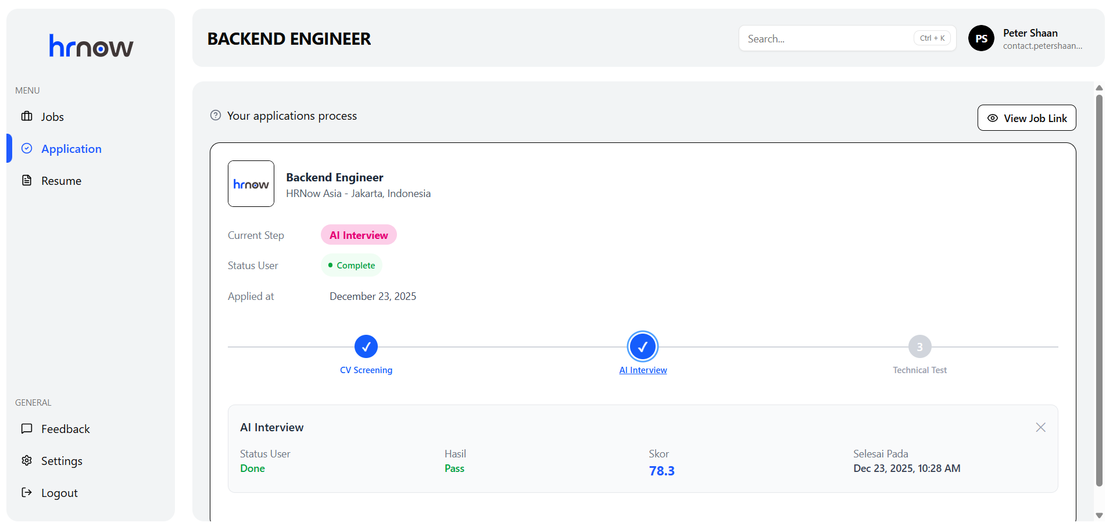Select the CV Screening step circle
1113x526 pixels.
point(366,346)
